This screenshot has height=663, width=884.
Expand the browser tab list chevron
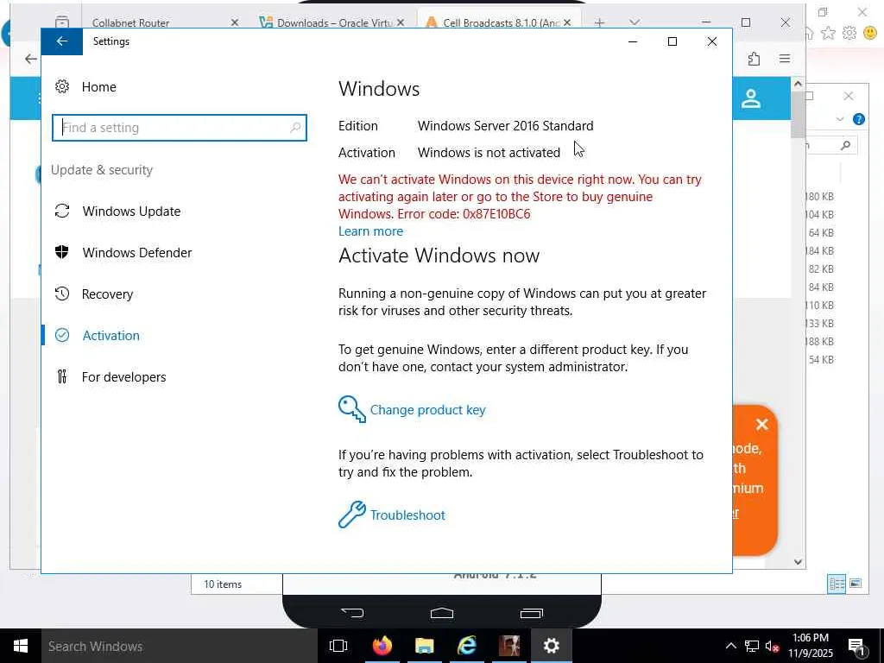[x=635, y=22]
